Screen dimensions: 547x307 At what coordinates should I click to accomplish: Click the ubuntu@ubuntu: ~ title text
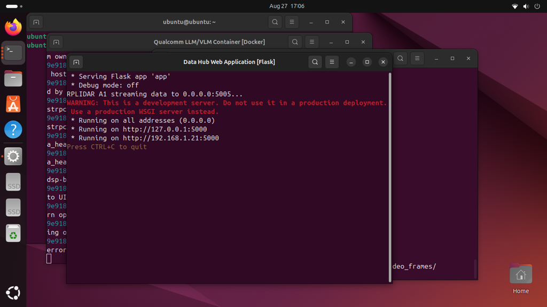[189, 22]
